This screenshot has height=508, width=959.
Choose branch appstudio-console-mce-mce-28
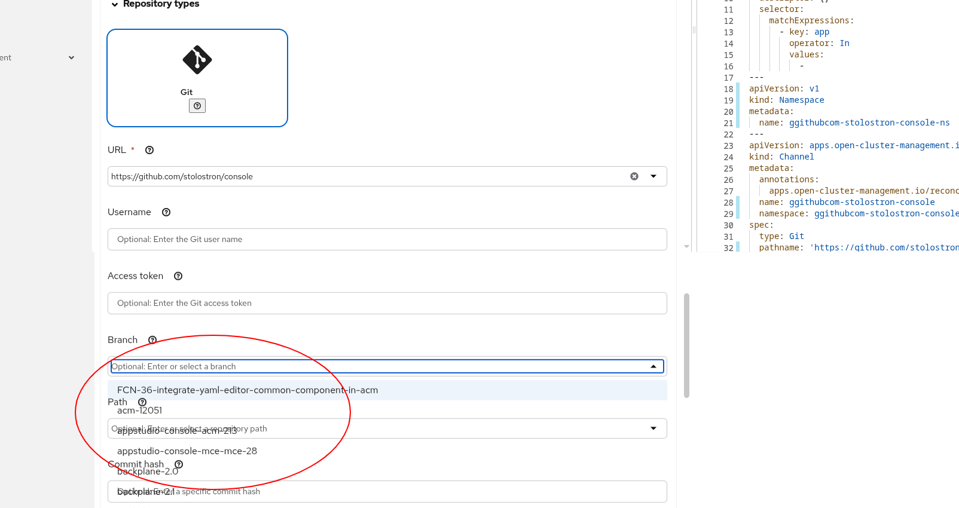(x=387, y=451)
